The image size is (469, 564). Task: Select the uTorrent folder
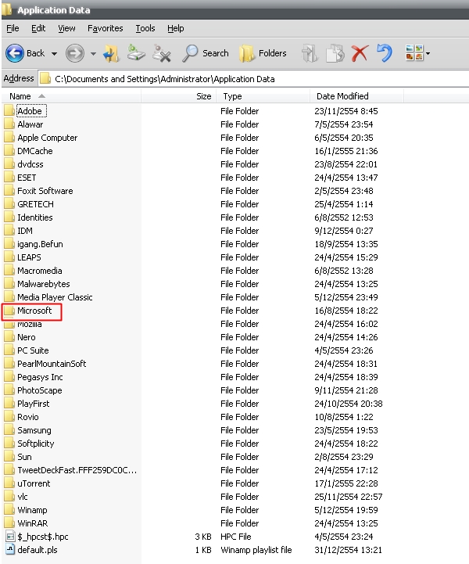[x=27, y=483]
